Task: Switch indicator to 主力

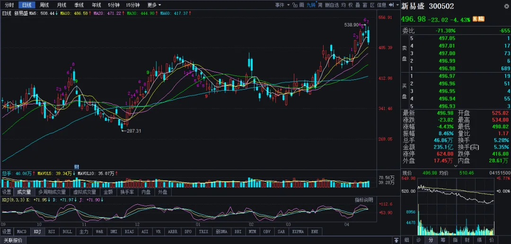Action: (84, 232)
